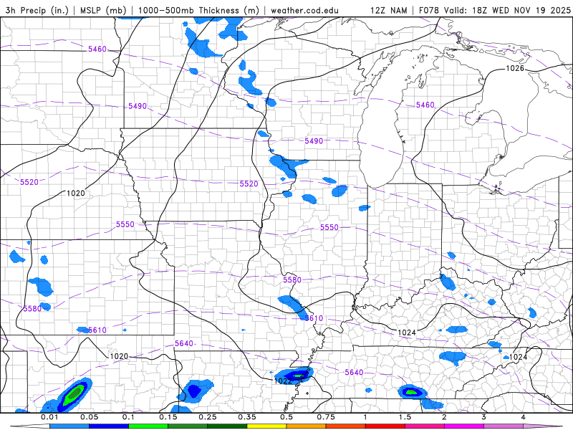Click the 0.01 legend value
This screenshot has height=430, width=573.
49,417
